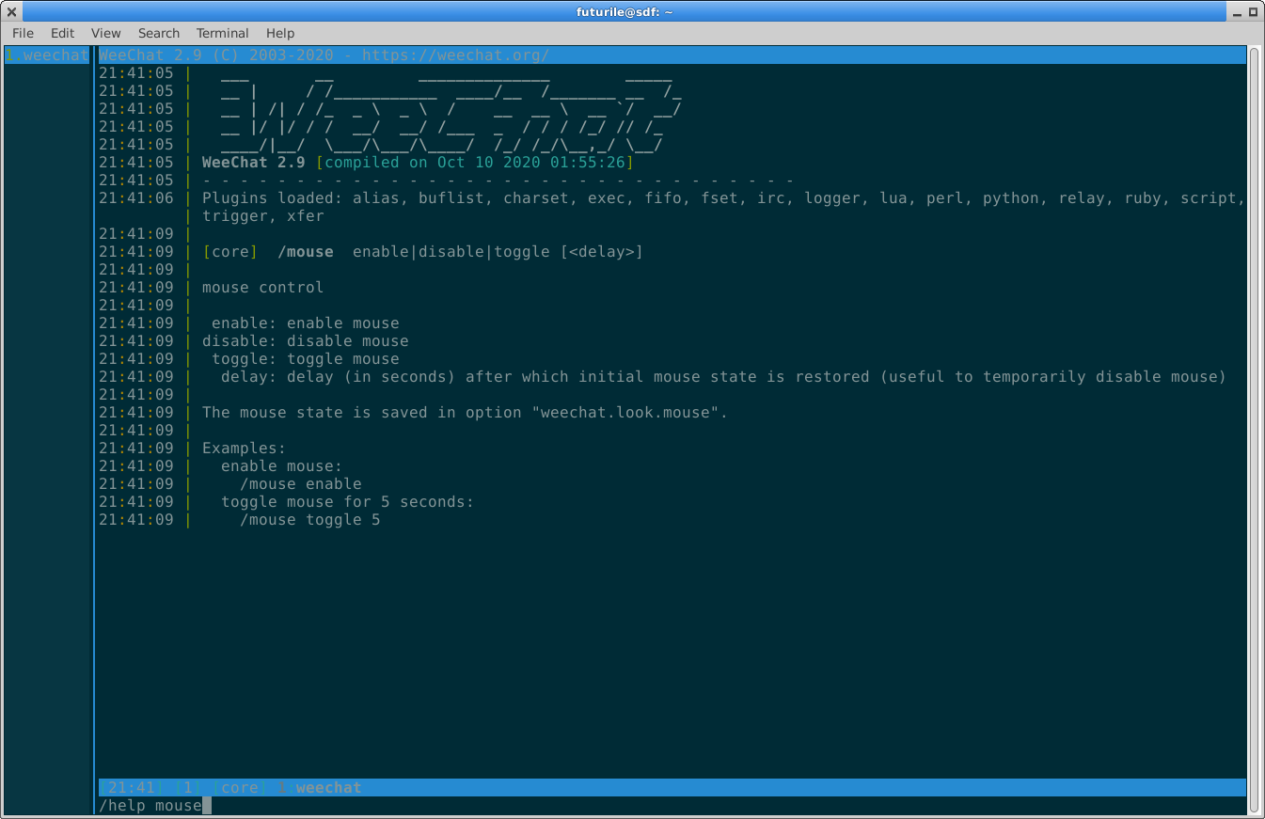Close the terminal window with X icon

12,11
